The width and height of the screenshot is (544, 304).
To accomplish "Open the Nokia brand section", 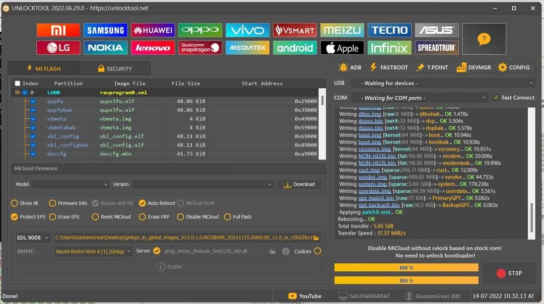I will (x=105, y=48).
